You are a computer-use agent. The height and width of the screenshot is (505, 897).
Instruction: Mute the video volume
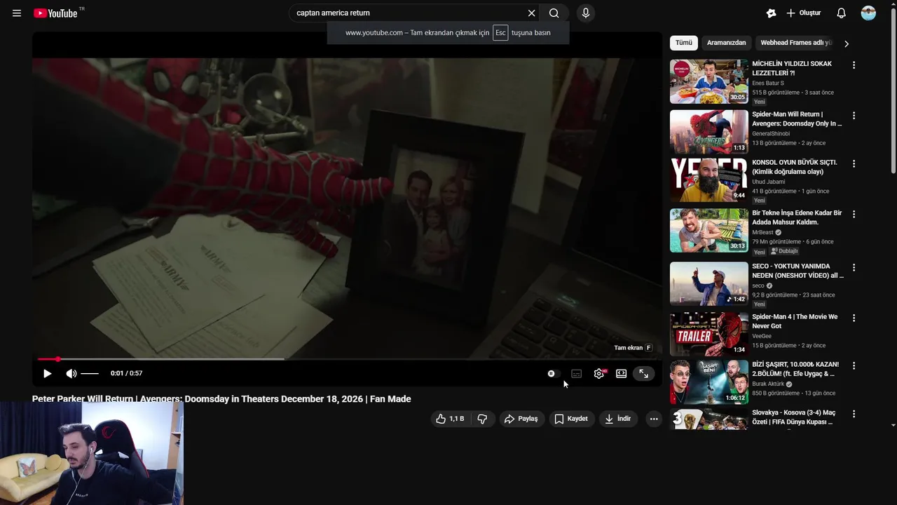71,374
